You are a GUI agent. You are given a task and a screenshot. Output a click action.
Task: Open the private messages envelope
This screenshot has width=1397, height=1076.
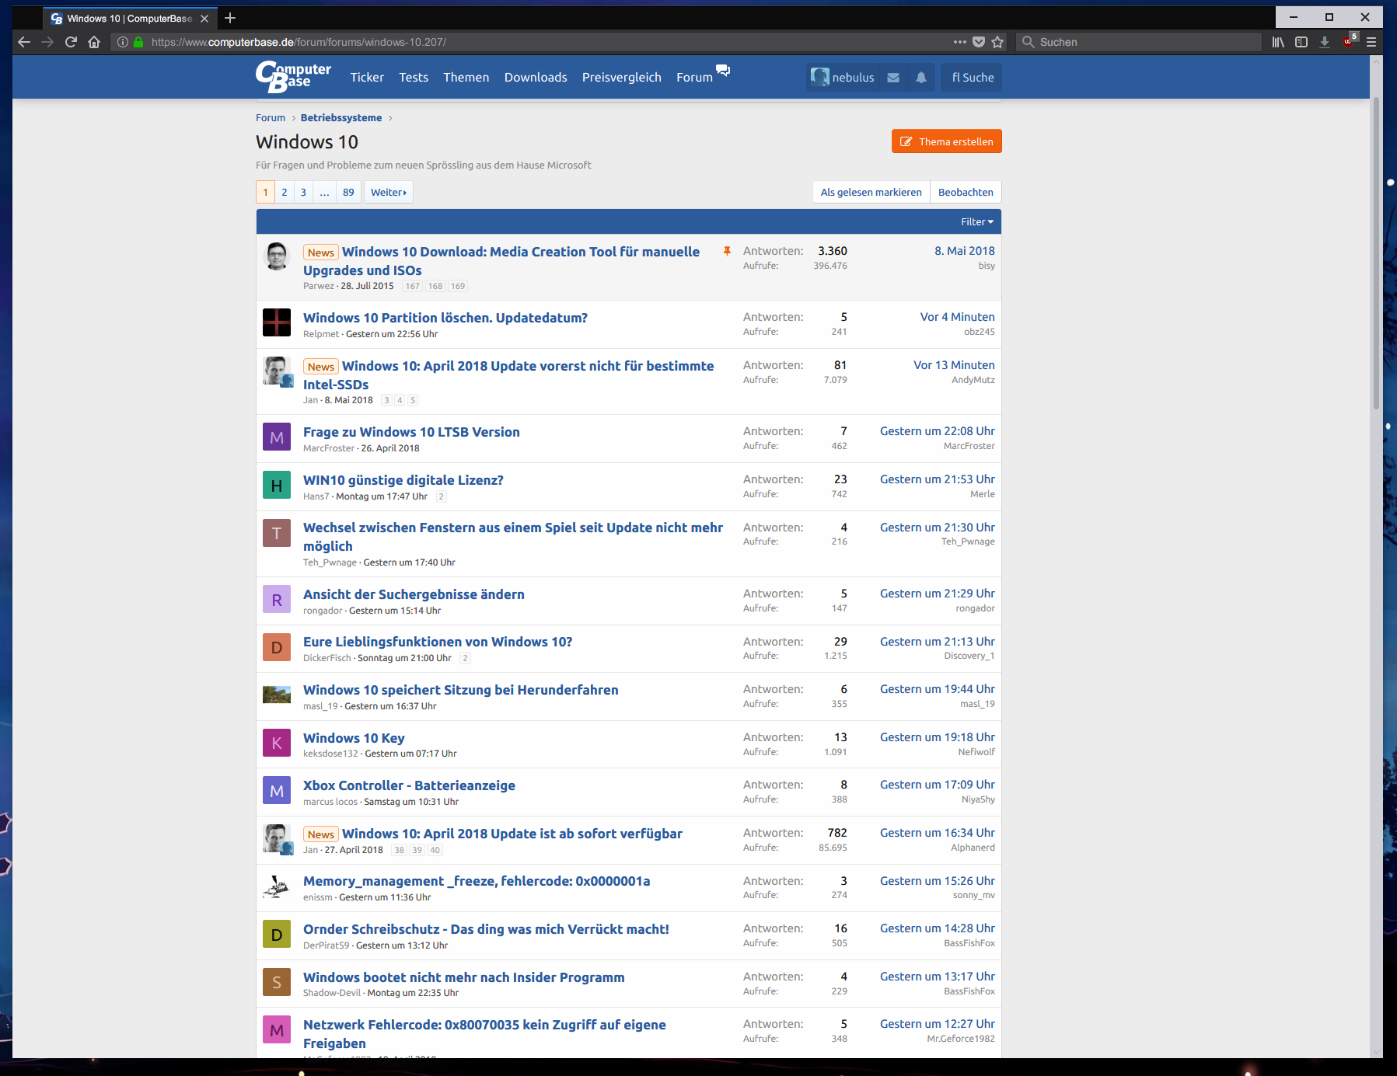coord(893,78)
